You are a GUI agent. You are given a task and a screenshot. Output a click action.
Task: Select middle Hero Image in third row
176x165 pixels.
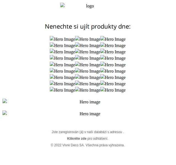(x=88, y=52)
